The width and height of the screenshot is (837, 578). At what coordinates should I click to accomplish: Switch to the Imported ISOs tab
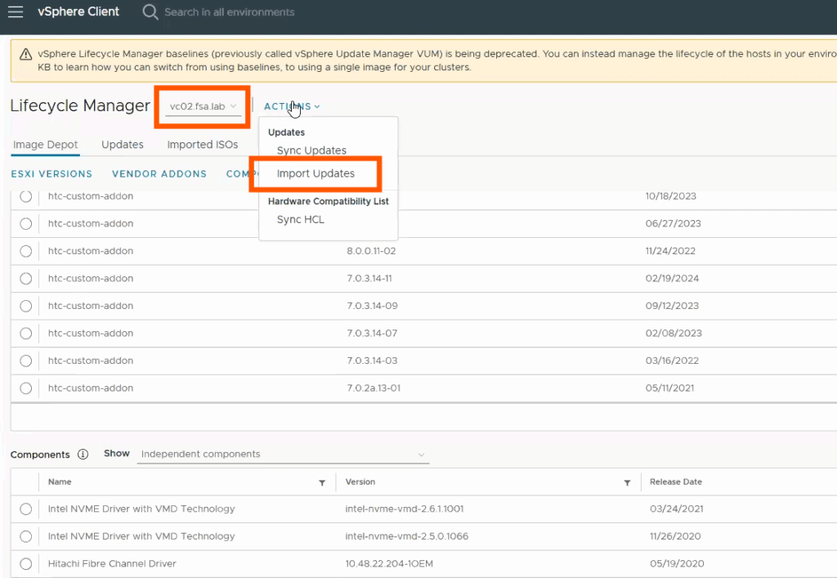[203, 145]
